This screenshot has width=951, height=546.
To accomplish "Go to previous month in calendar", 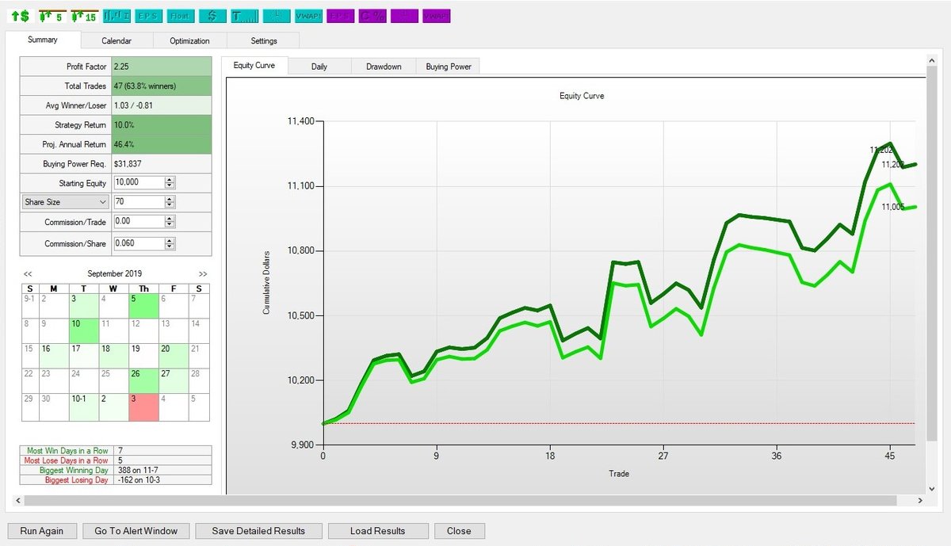I will 28,273.
